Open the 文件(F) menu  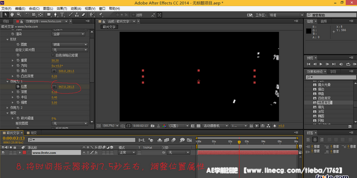click(6, 9)
